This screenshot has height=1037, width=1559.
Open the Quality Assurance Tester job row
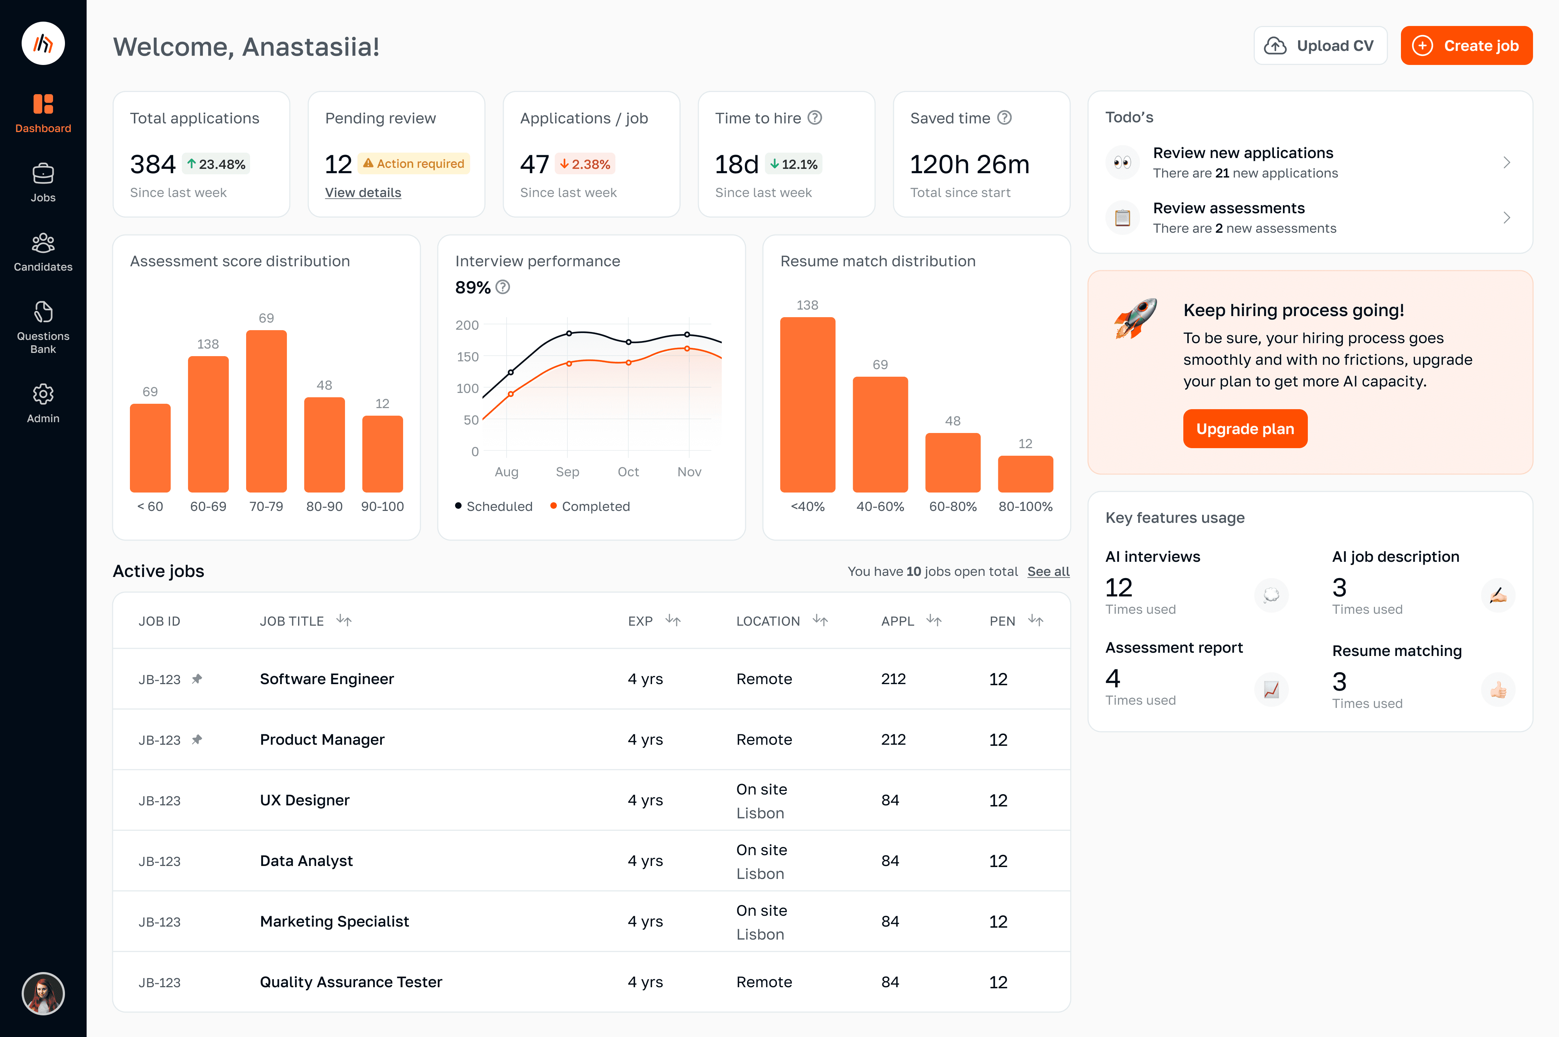591,982
